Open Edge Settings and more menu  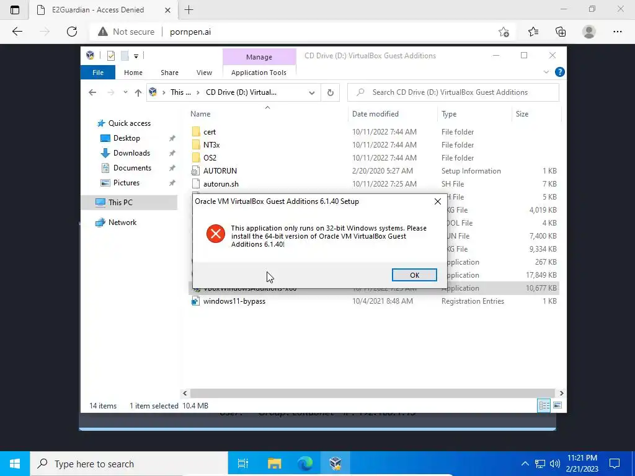617,32
